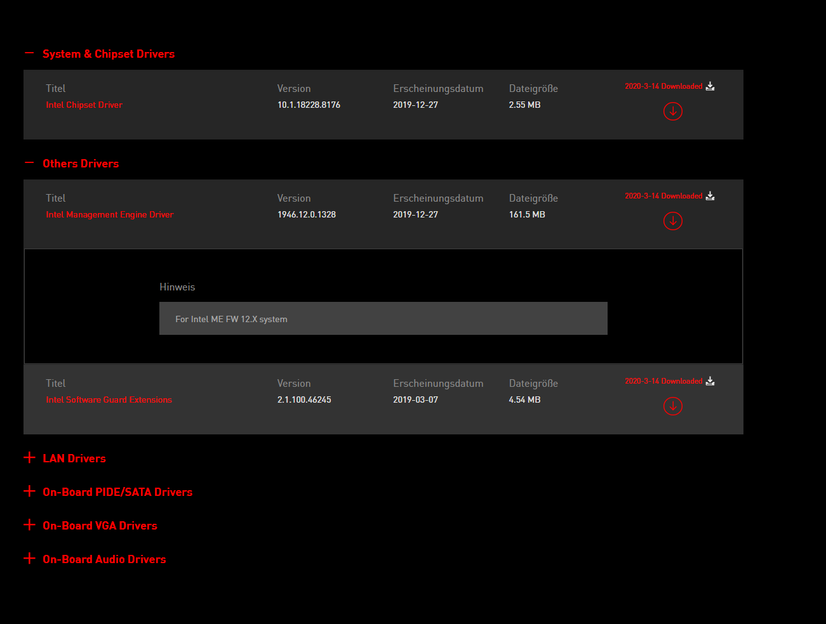The image size is (826, 624).
Task: Click On-Board PIDE/SATA Drivers heading text
Action: click(x=117, y=492)
